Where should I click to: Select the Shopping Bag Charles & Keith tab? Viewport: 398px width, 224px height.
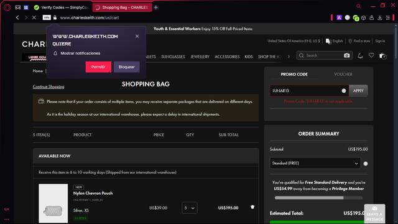pyautogui.click(x=122, y=7)
